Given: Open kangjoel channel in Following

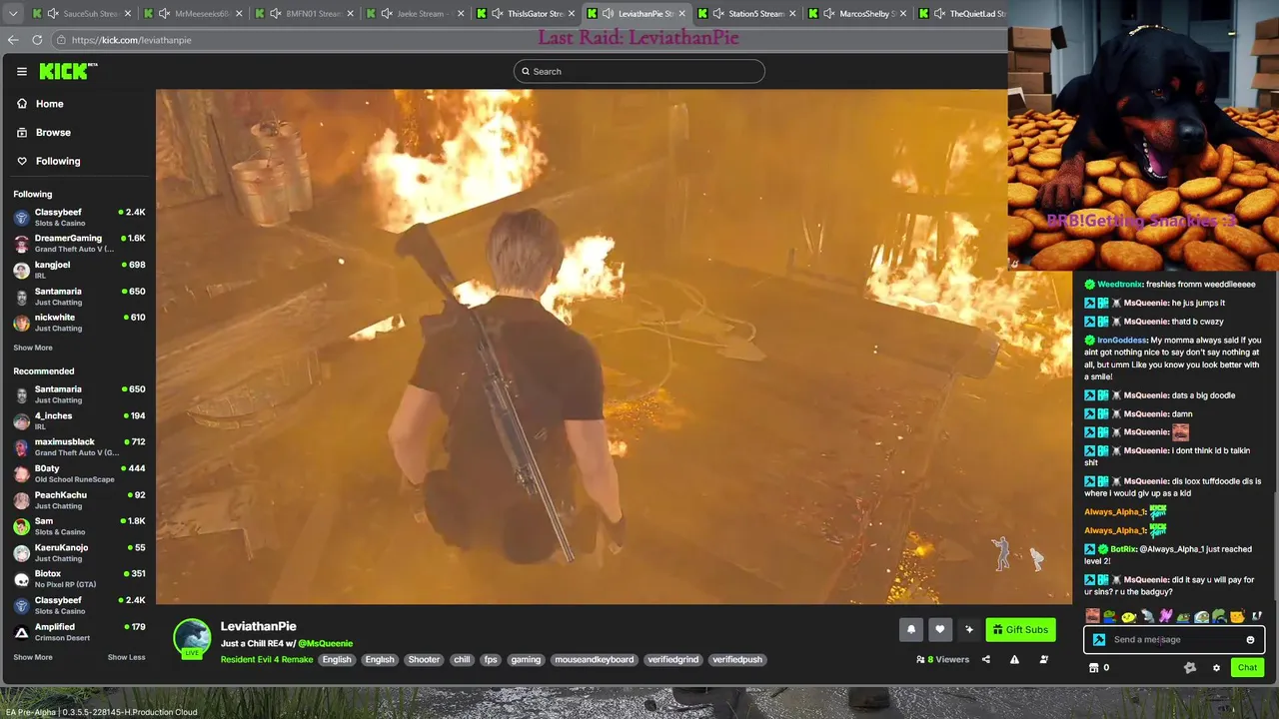Looking at the screenshot, I should (x=79, y=270).
